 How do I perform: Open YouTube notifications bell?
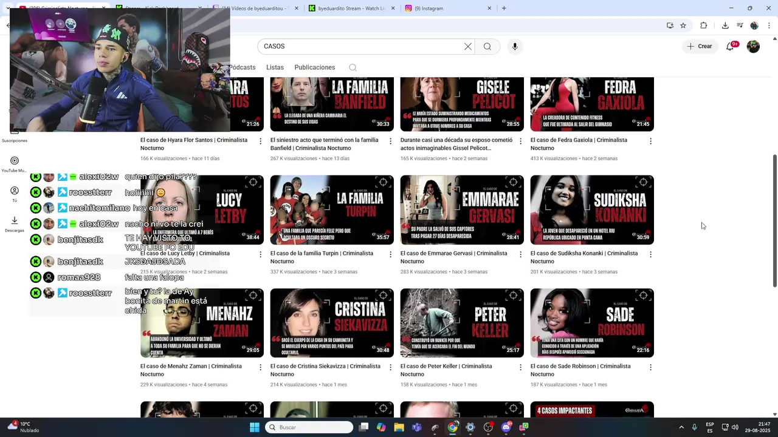(731, 46)
